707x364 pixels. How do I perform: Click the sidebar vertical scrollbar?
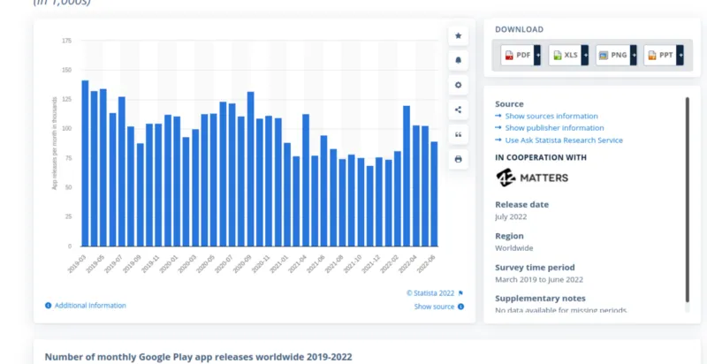[688, 200]
